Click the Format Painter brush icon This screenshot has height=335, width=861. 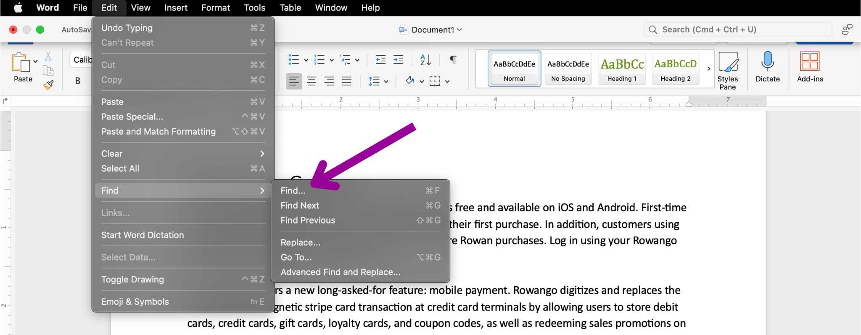coord(48,85)
